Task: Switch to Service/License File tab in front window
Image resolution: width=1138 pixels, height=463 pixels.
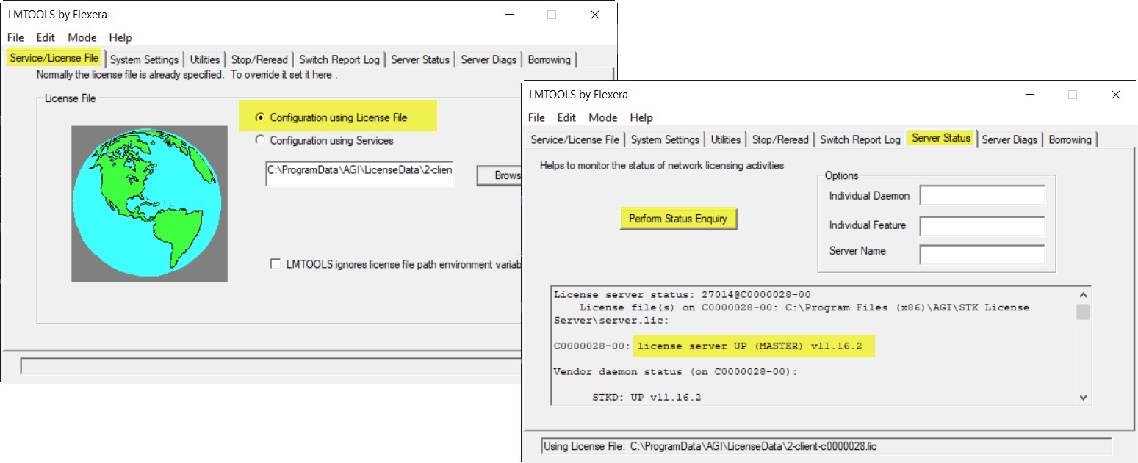Action: coord(575,139)
